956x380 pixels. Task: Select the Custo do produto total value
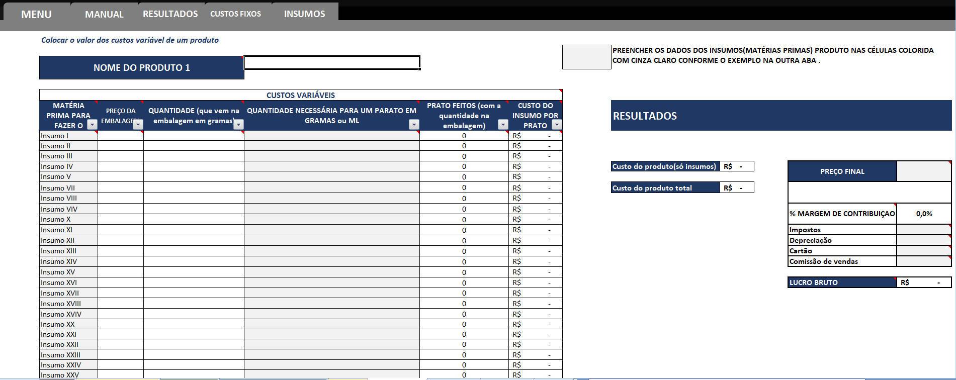tap(737, 188)
